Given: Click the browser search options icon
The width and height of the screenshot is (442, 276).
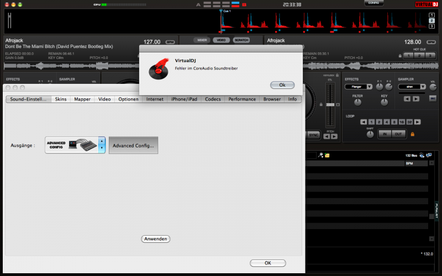Looking at the screenshot, I should (320, 155).
